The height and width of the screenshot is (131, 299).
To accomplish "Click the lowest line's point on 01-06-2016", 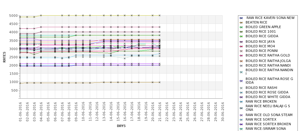I will click(20, 83).
